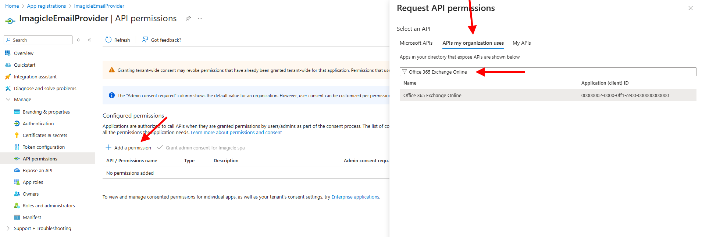This screenshot has height=237, width=702.
Task: Open Expose an API sidebar item
Action: (37, 170)
